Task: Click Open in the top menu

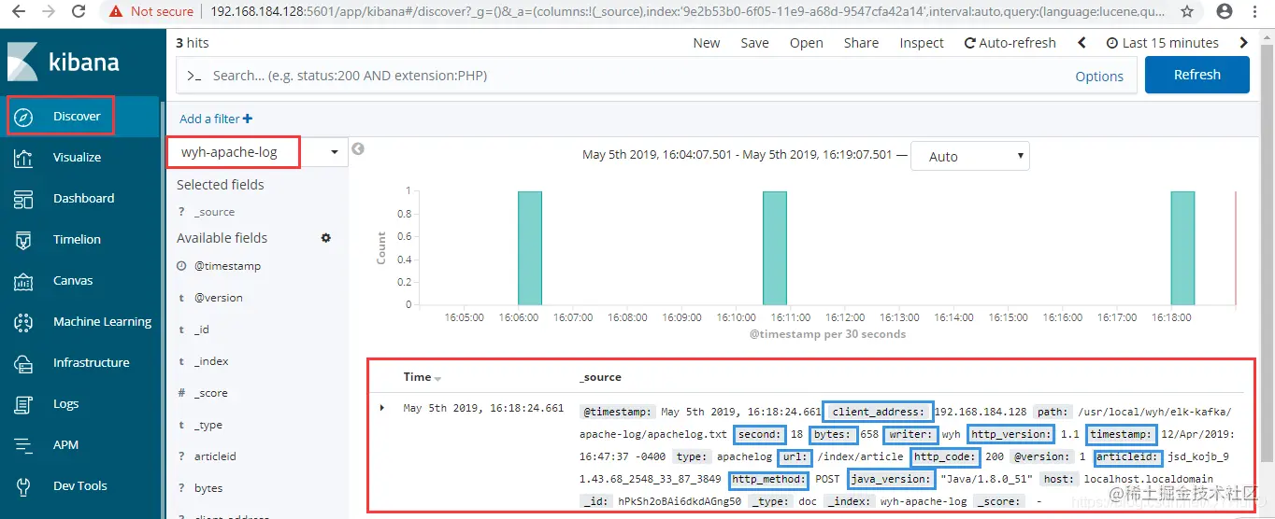Action: point(807,43)
